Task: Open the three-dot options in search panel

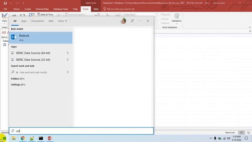Action: click(x=140, y=21)
